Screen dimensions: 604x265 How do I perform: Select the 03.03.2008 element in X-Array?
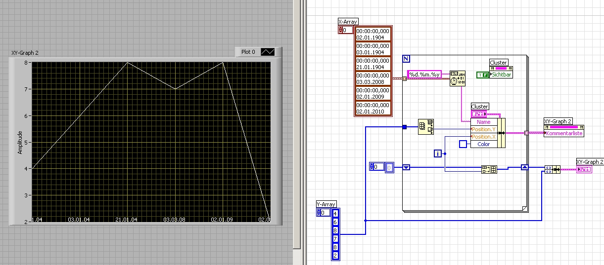pyautogui.click(x=373, y=78)
